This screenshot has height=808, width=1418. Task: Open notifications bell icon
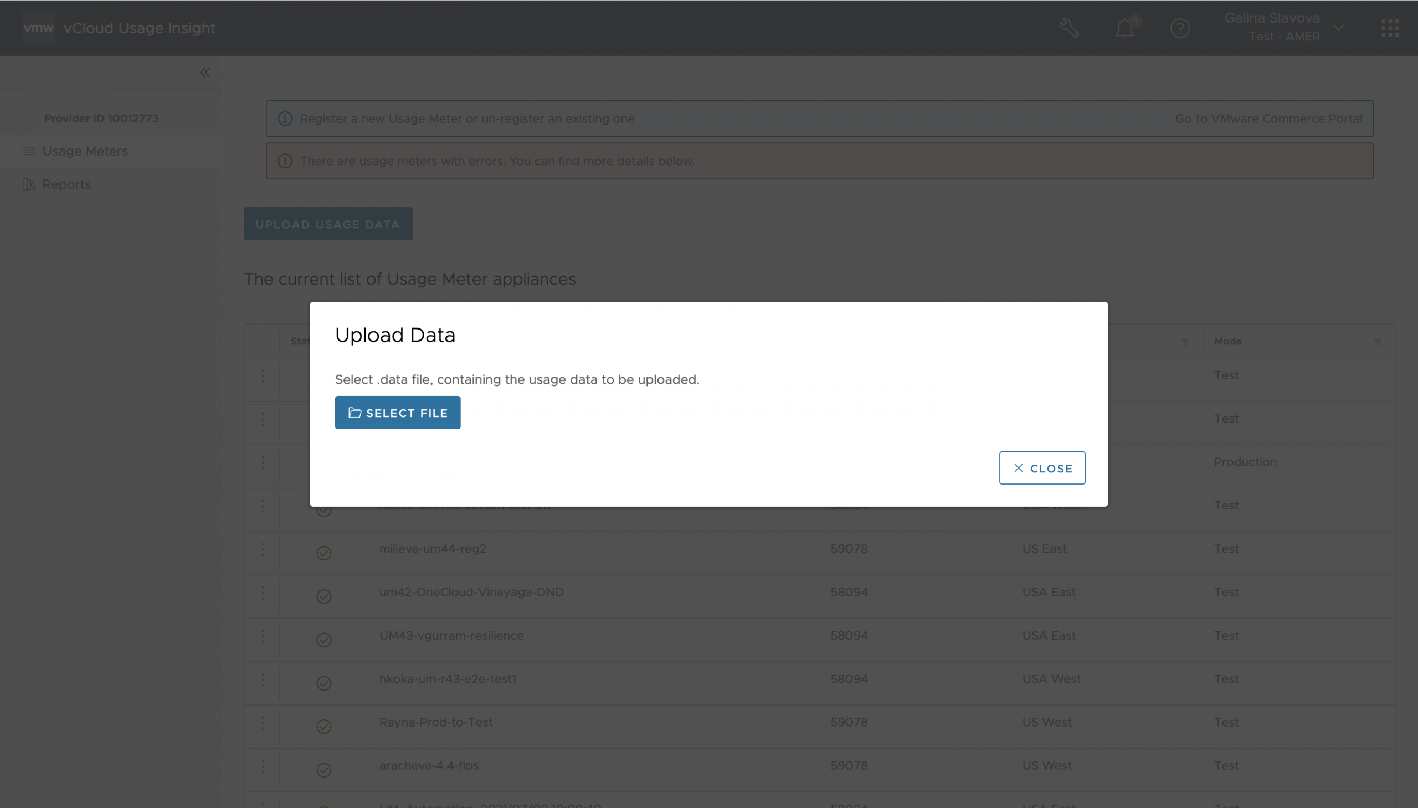[1124, 28]
